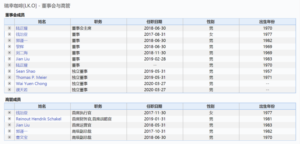Select the date cell 2017-11-30
The width and height of the screenshot is (300, 144).
pos(155,113)
